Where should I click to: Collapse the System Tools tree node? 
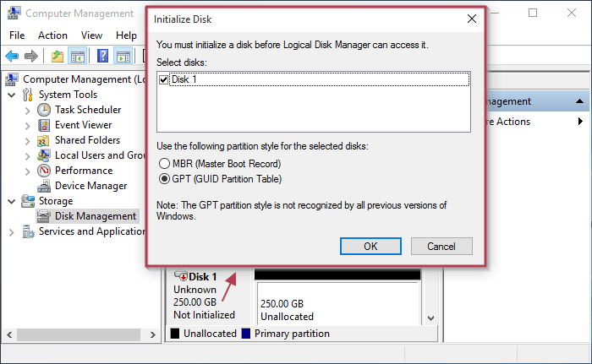point(12,95)
